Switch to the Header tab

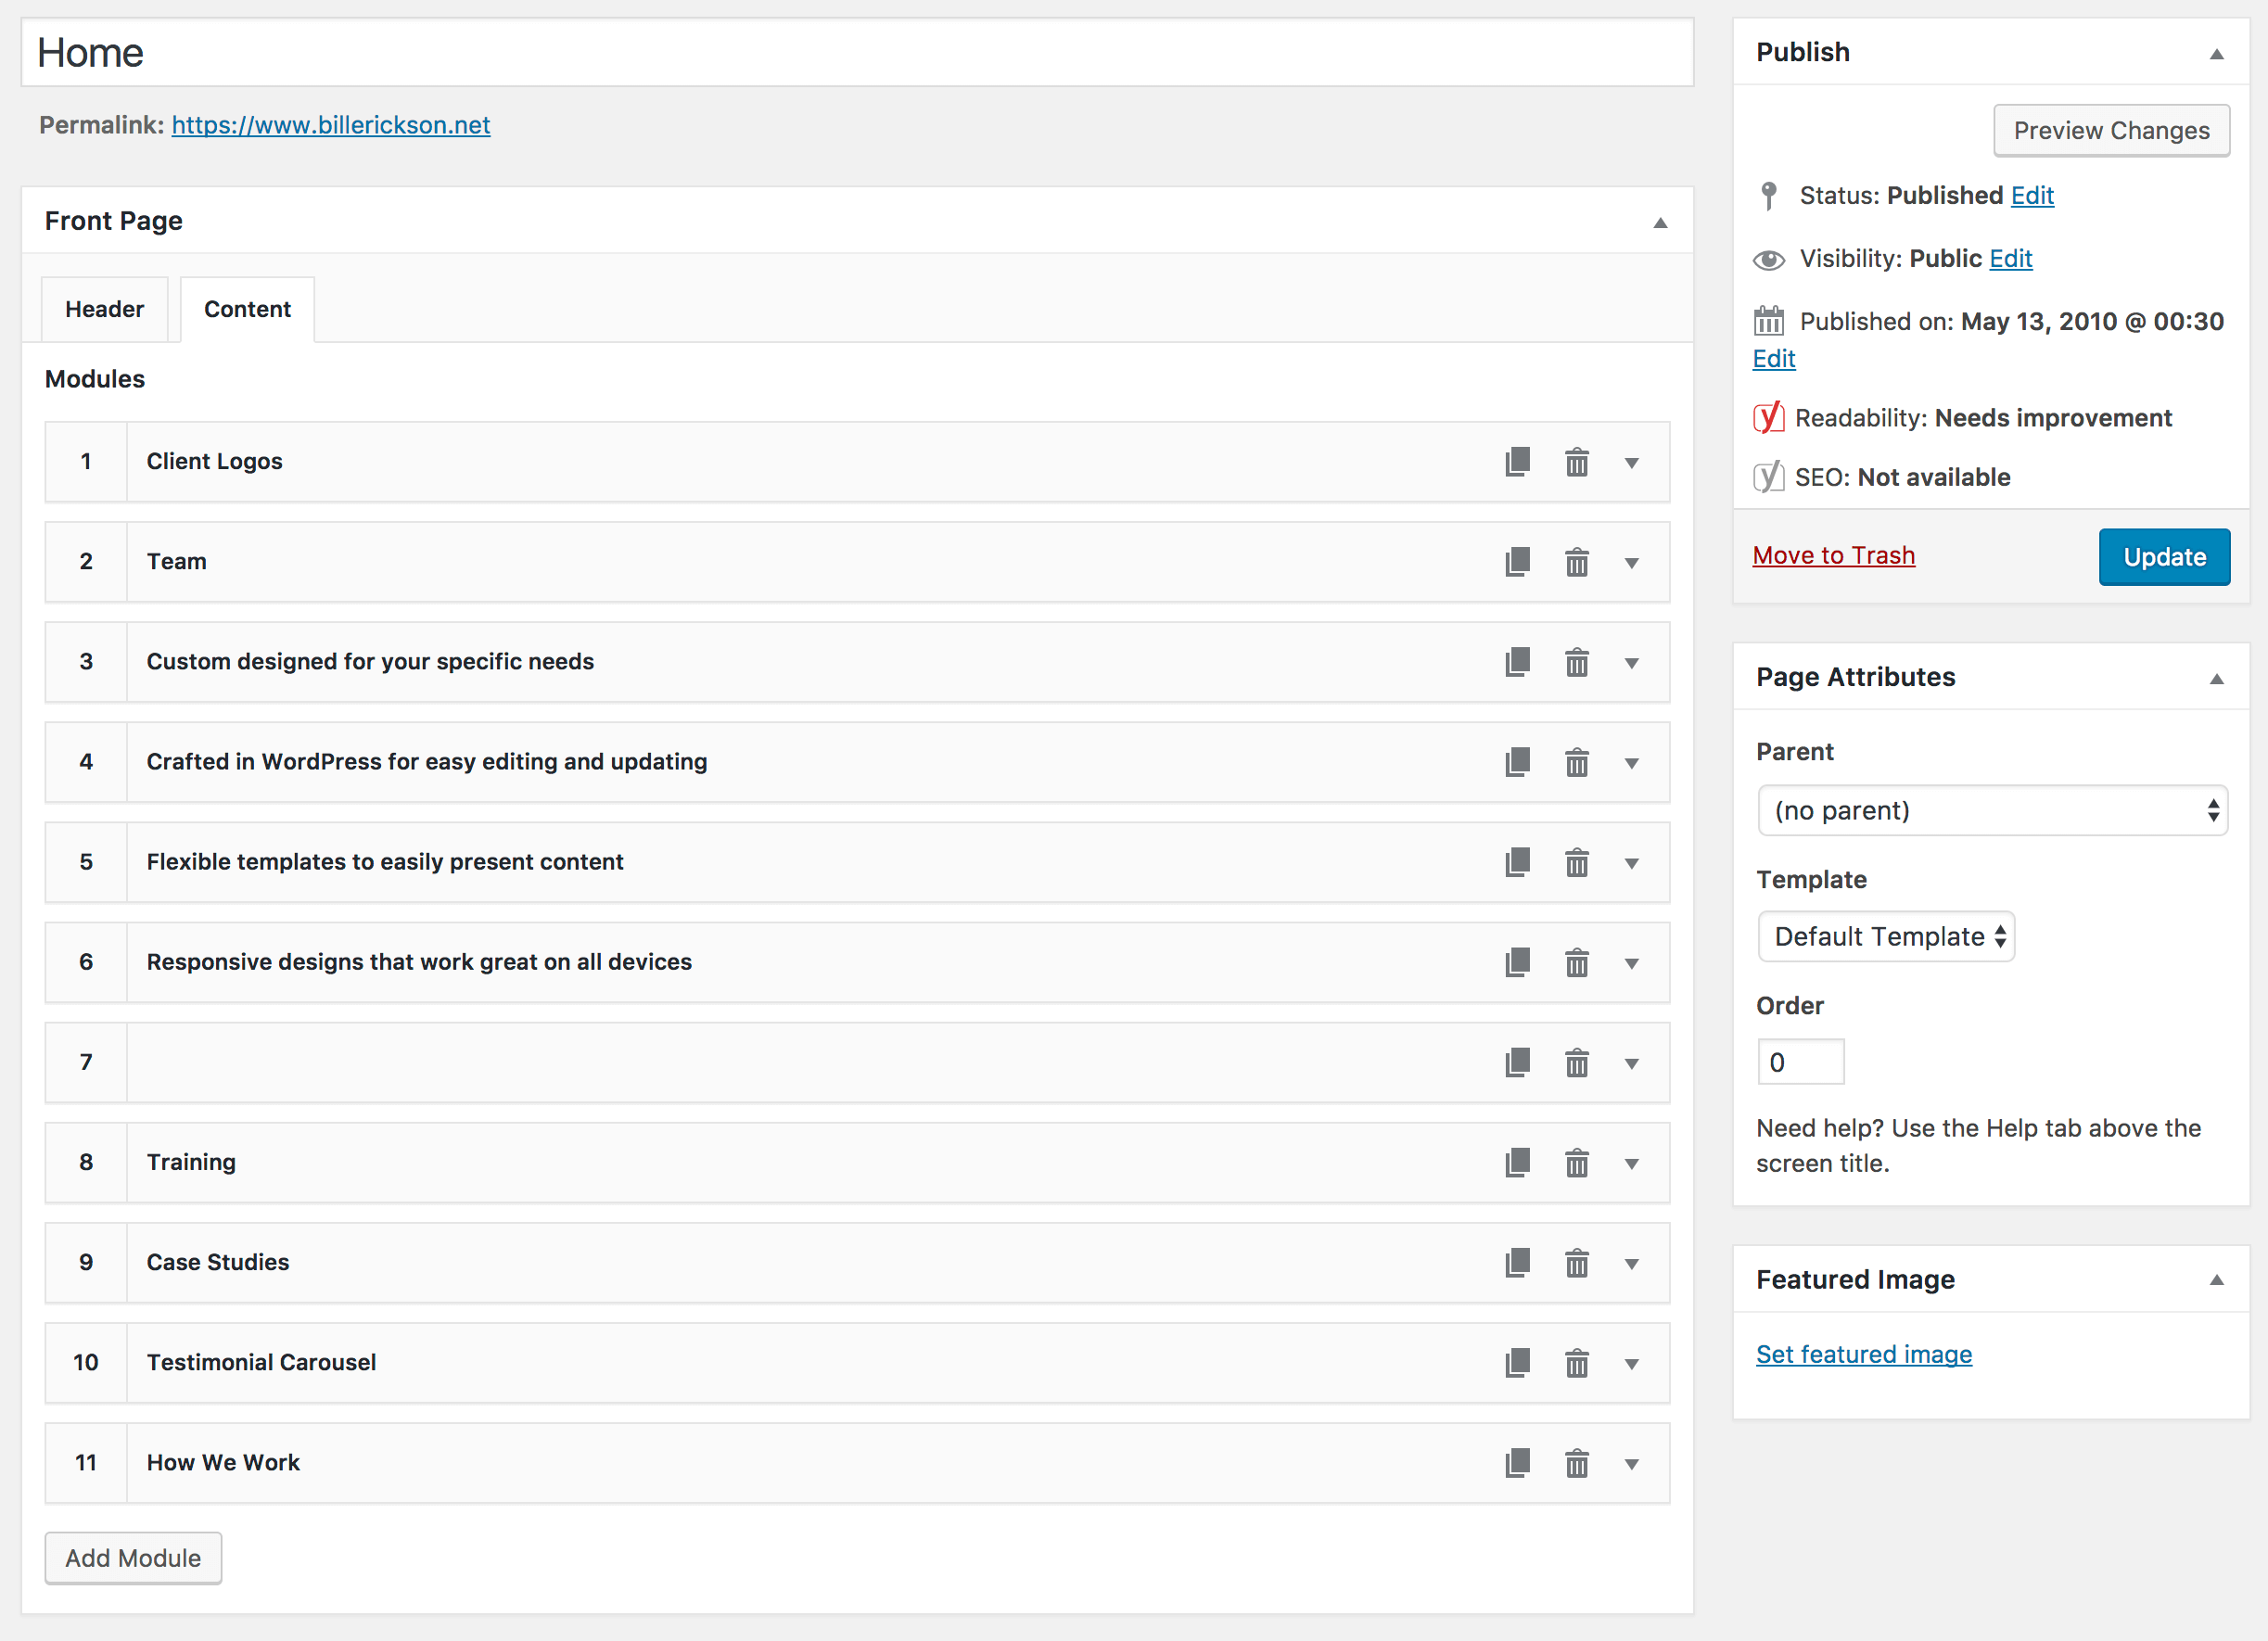[104, 309]
